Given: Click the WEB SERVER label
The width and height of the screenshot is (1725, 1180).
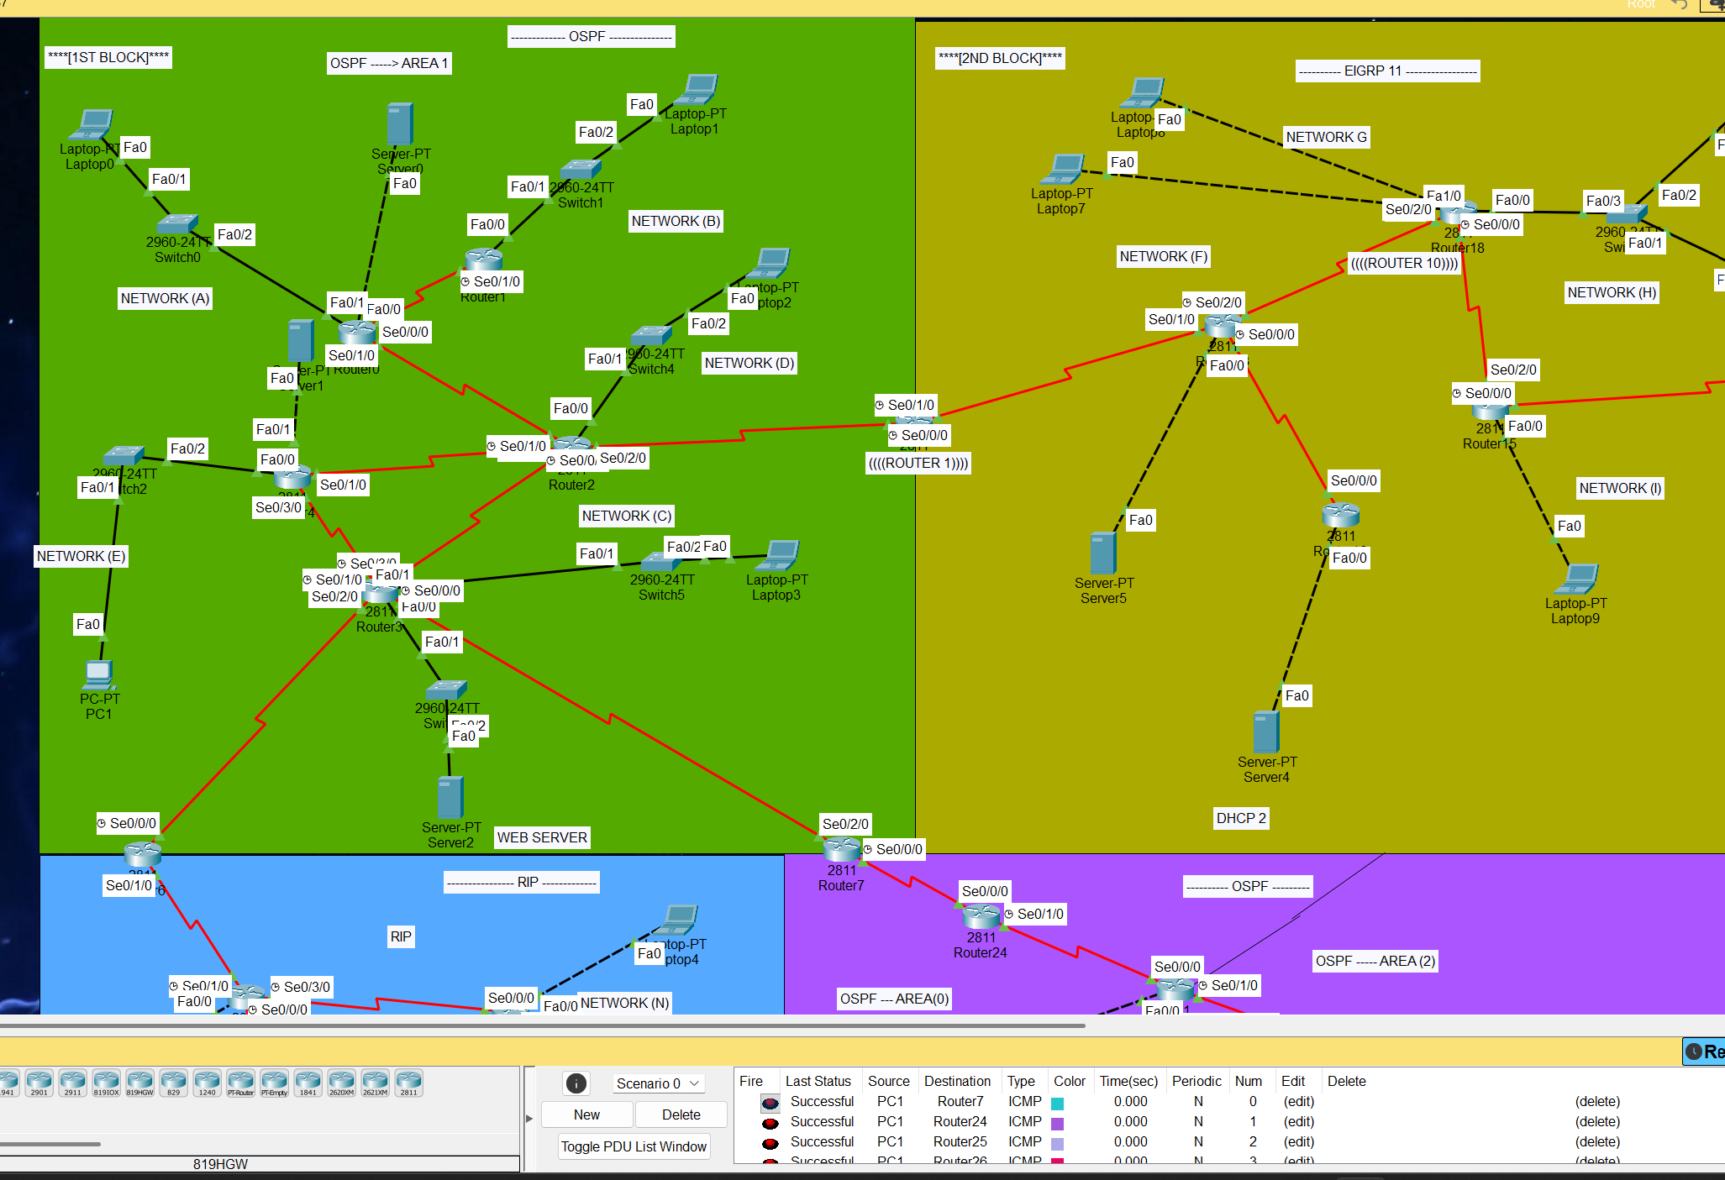Looking at the screenshot, I should pyautogui.click(x=542, y=837).
